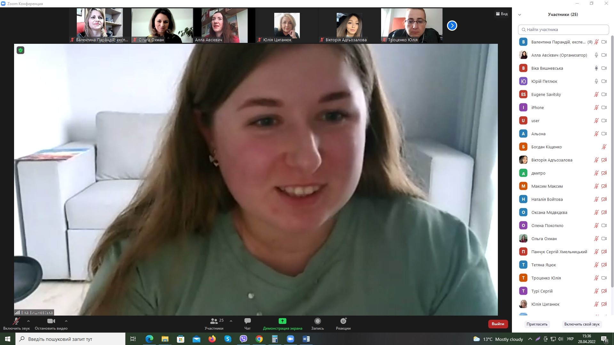Open the Реакции reactions menu
Image resolution: width=614 pixels, height=345 pixels.
click(x=343, y=321)
